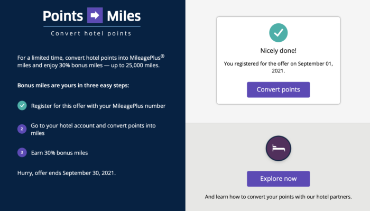The image size is (370, 211).
Task: Click the large green checkmark above Nicely done
Action: coord(278,33)
